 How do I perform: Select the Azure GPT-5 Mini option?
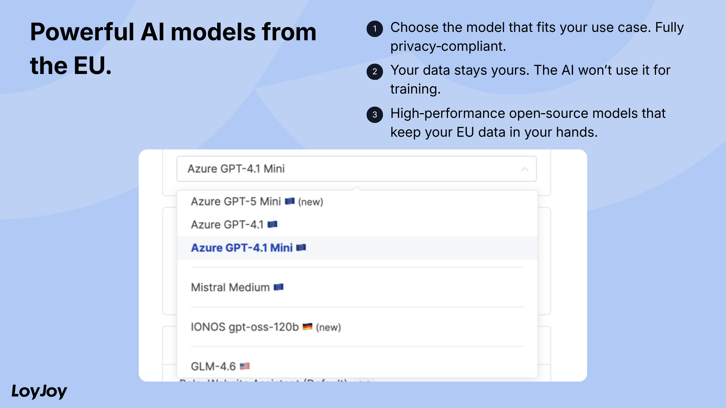tap(236, 202)
